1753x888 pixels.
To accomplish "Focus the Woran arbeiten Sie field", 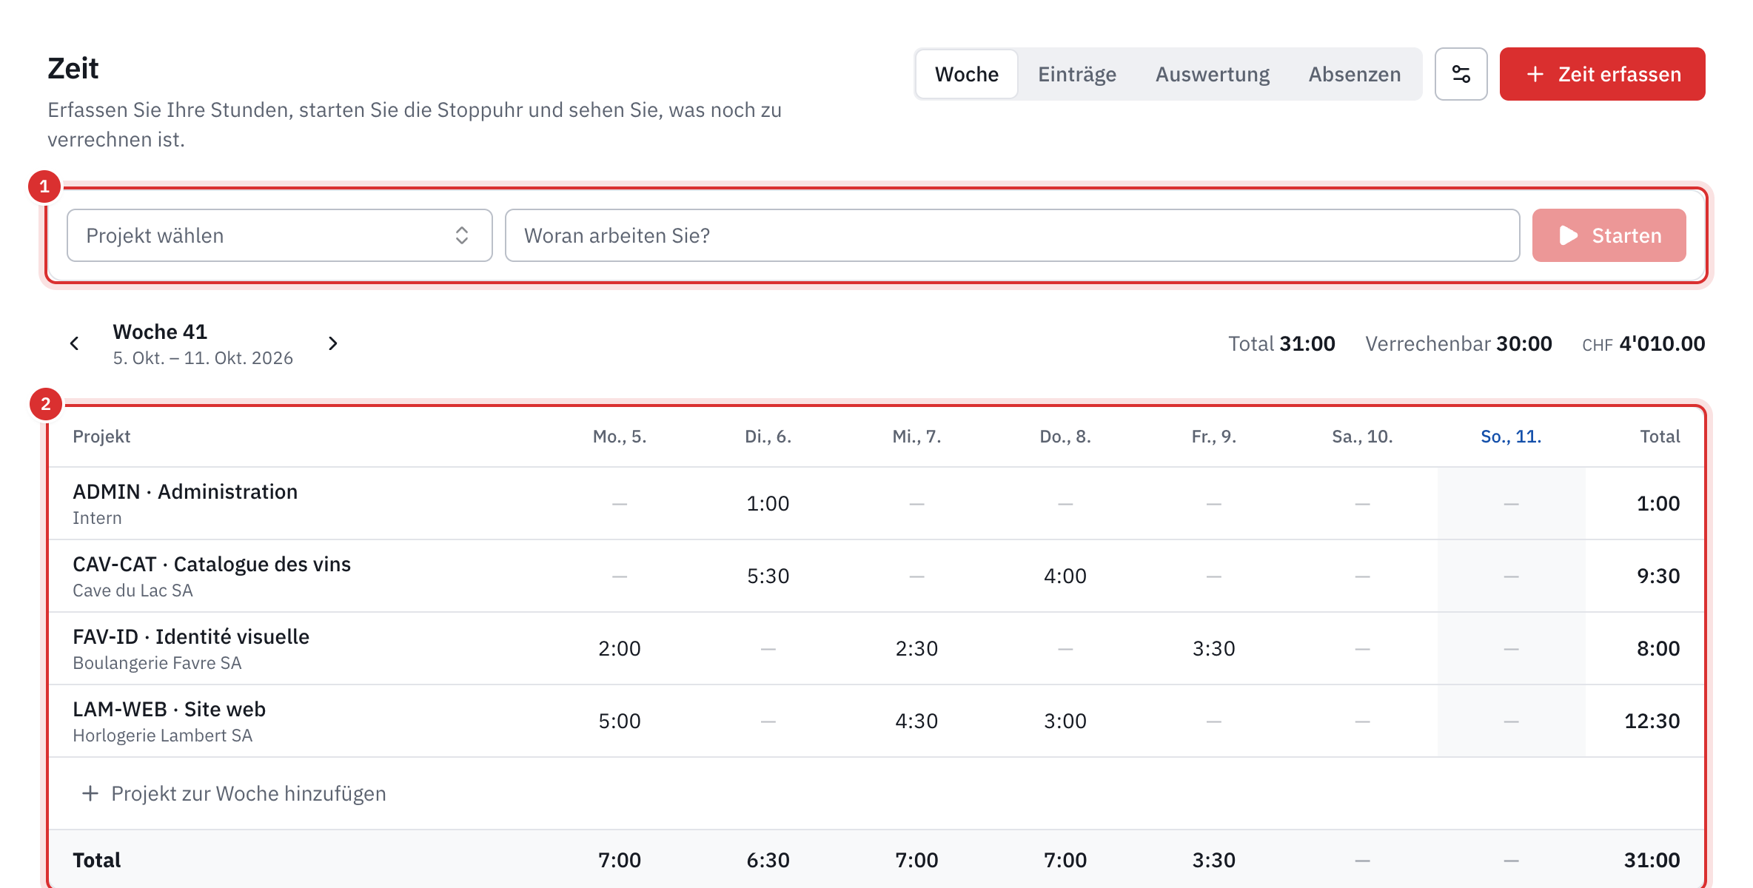I will (x=1012, y=235).
